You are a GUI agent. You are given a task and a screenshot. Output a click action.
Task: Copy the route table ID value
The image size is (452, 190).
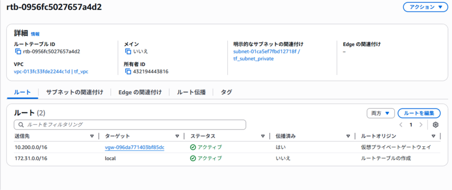[x=18, y=52]
